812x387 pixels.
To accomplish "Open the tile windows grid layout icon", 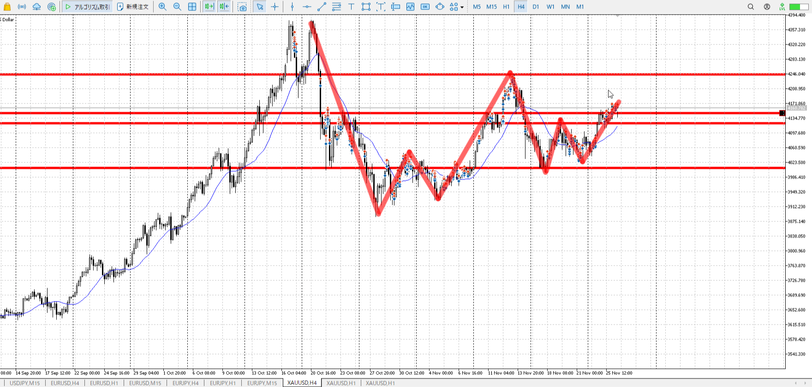I will (x=192, y=6).
